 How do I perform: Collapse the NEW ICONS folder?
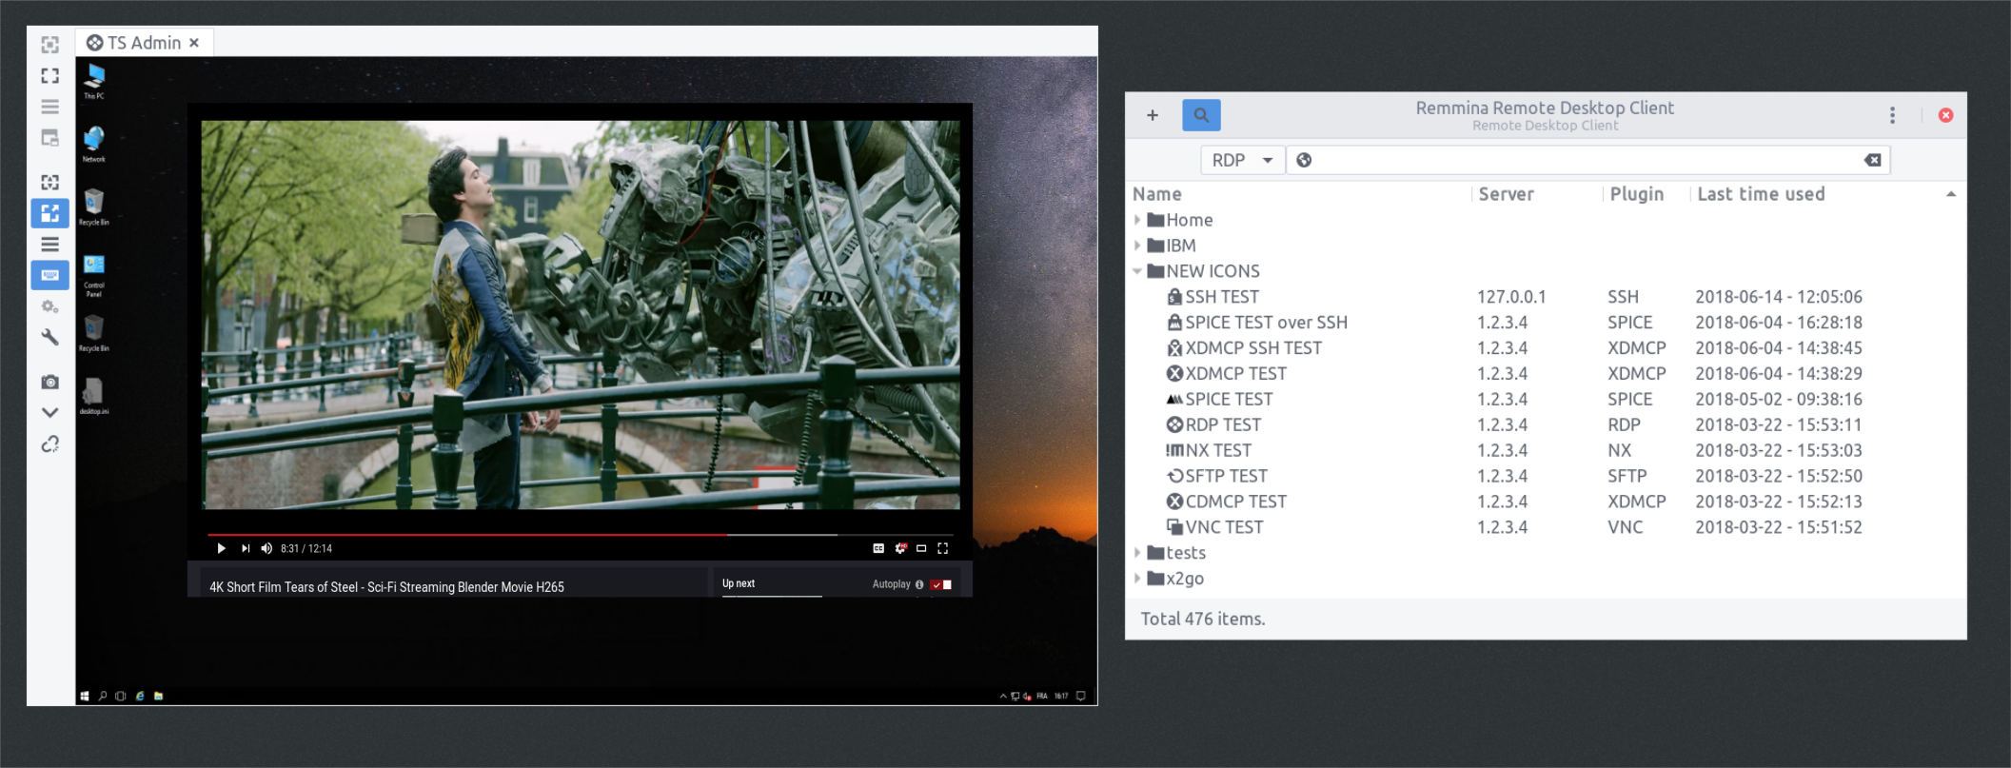point(1137,271)
